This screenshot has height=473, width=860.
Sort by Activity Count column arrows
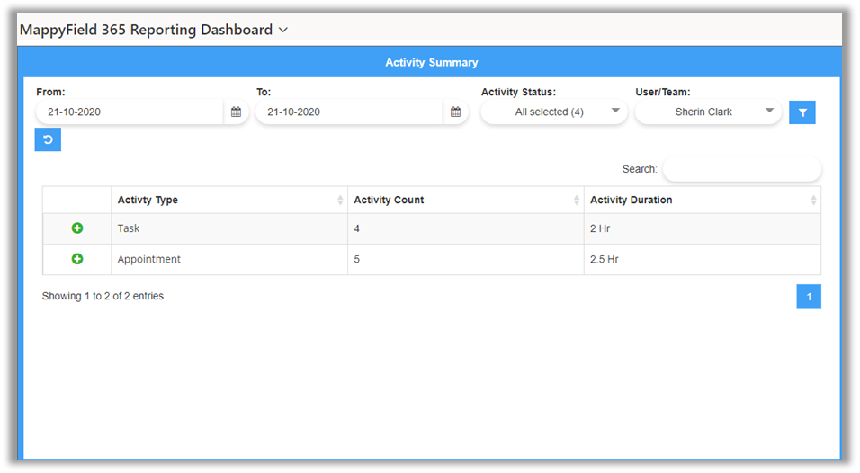(577, 201)
